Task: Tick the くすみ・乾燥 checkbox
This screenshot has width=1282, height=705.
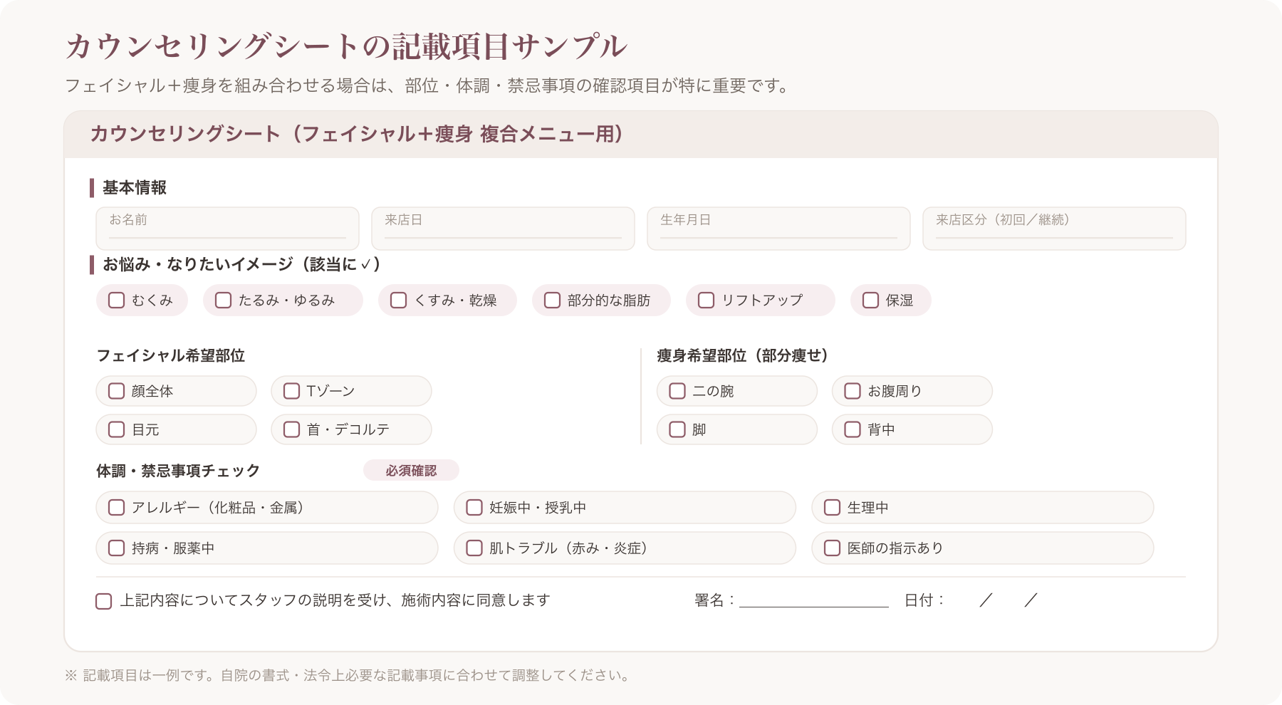Action: pos(399,300)
